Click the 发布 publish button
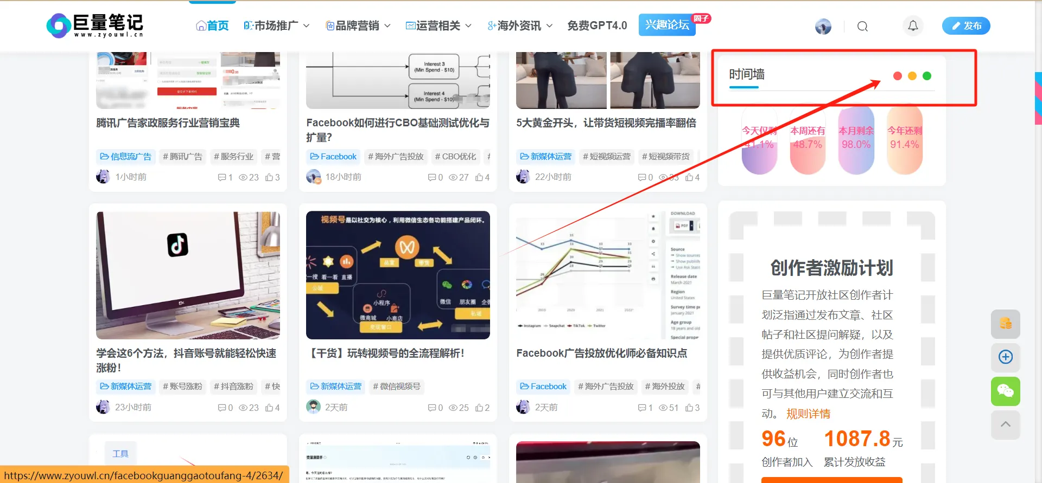 point(966,25)
